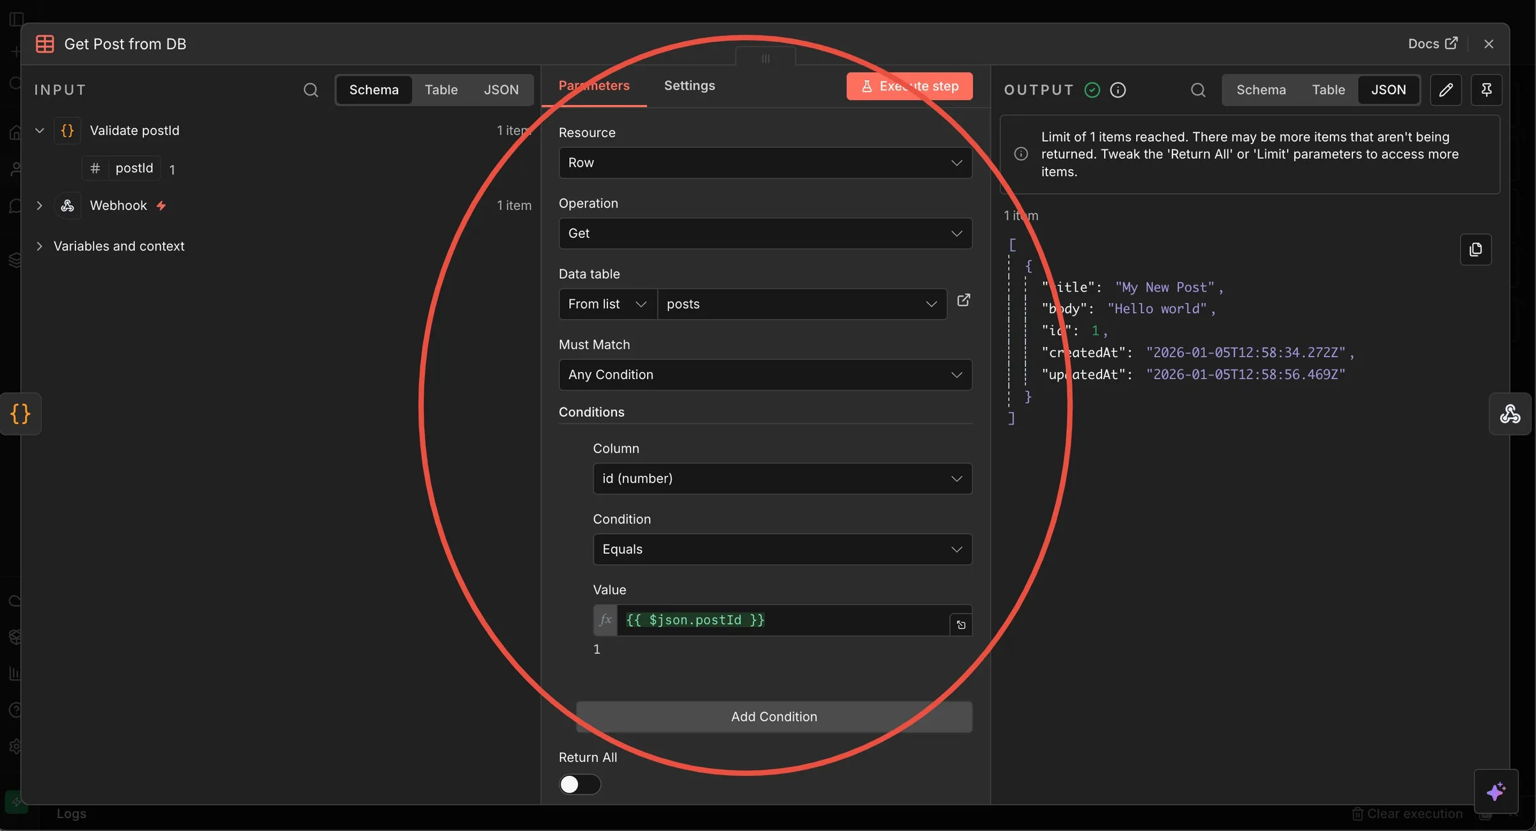This screenshot has height=831, width=1536.
Task: Switch OUTPUT view to Schema
Action: pos(1261,90)
